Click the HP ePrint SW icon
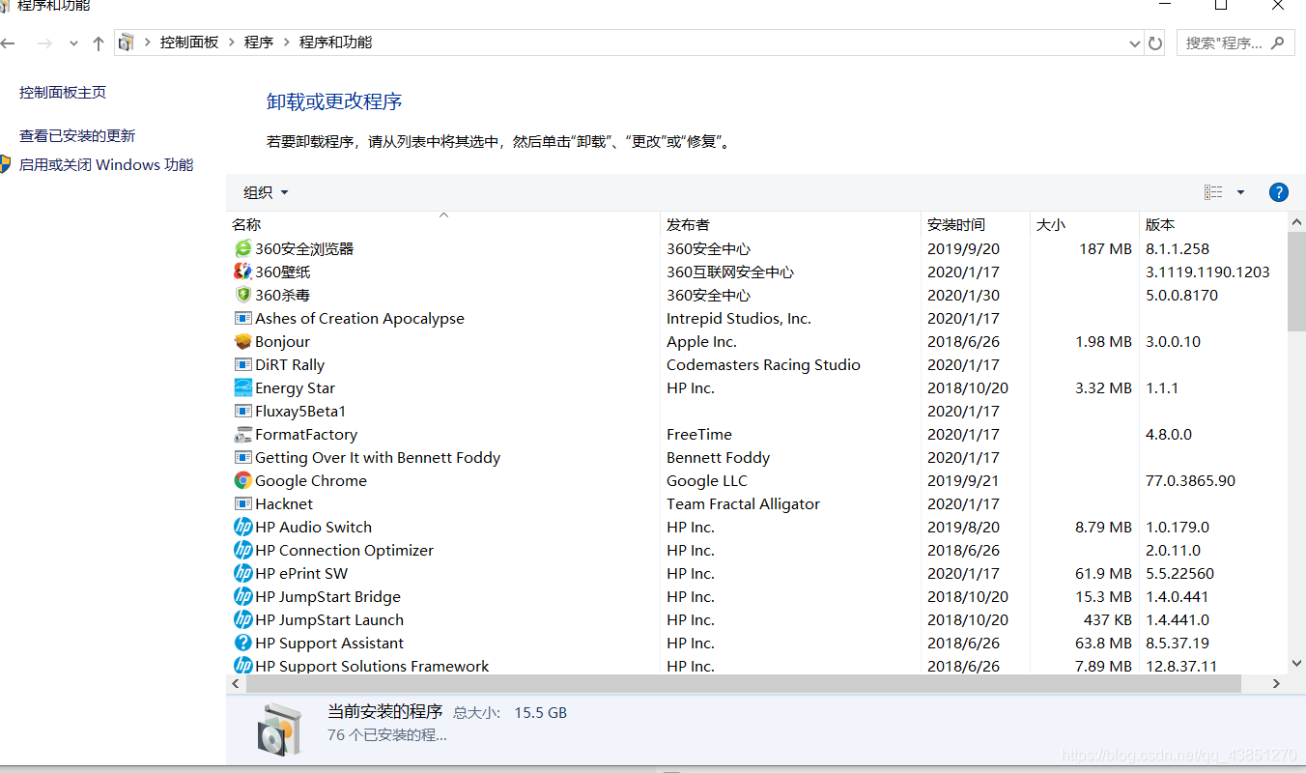The image size is (1306, 773). click(x=242, y=573)
